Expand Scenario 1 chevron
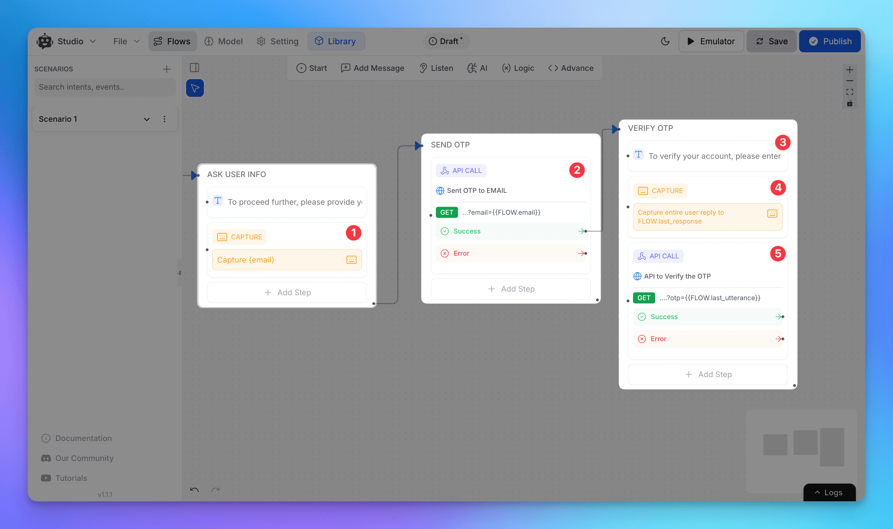Viewport: 893px width, 529px height. (147, 119)
